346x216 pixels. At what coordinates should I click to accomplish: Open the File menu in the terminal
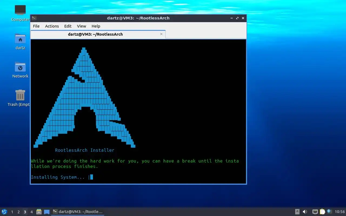pyautogui.click(x=36, y=26)
